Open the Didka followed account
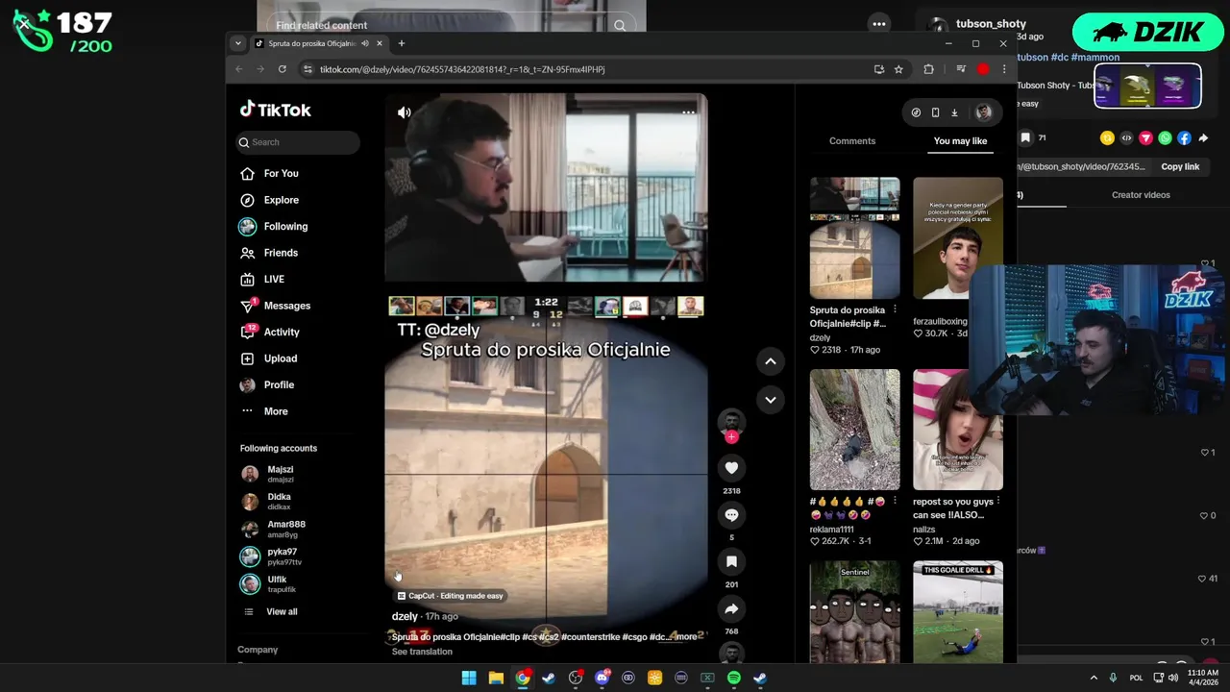 coord(267,502)
